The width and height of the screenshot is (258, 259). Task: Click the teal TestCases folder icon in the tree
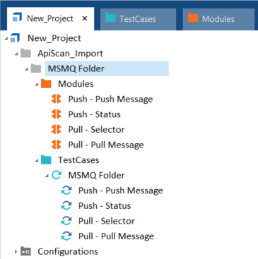[46, 160]
